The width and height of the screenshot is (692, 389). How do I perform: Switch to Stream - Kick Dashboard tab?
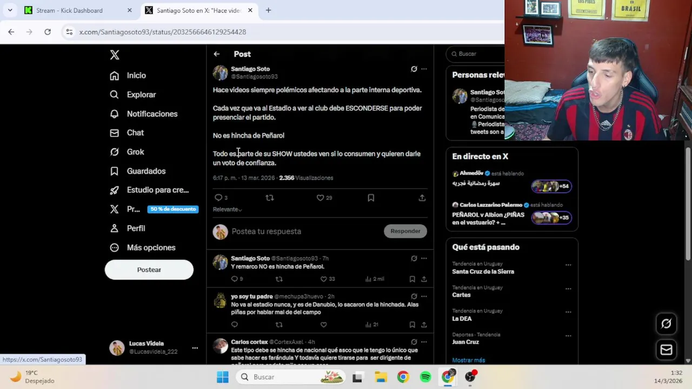(78, 10)
